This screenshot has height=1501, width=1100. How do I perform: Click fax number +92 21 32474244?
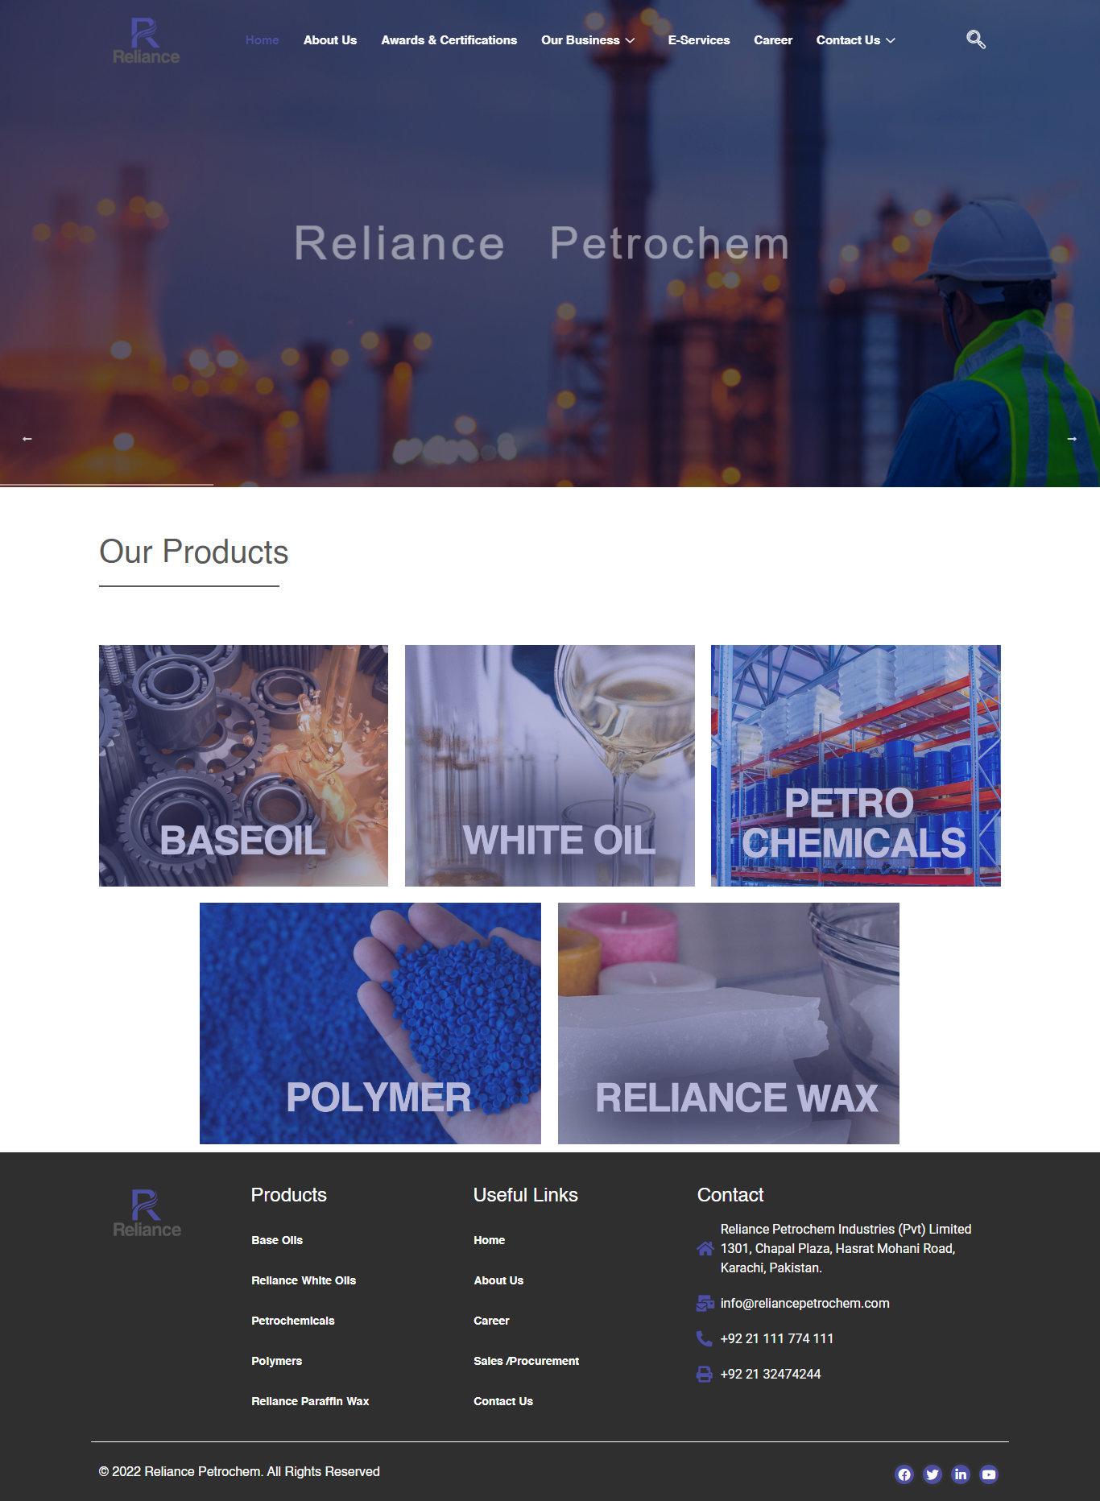point(771,1374)
